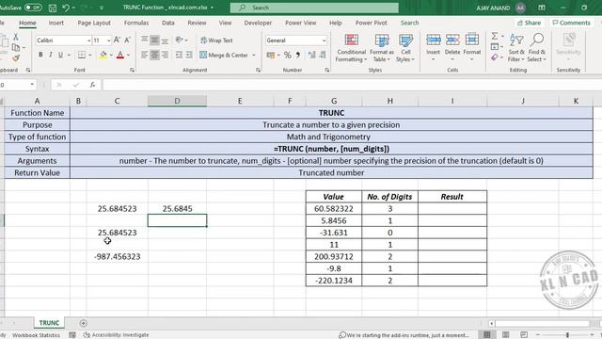Click the Insert cells icon

click(433, 40)
